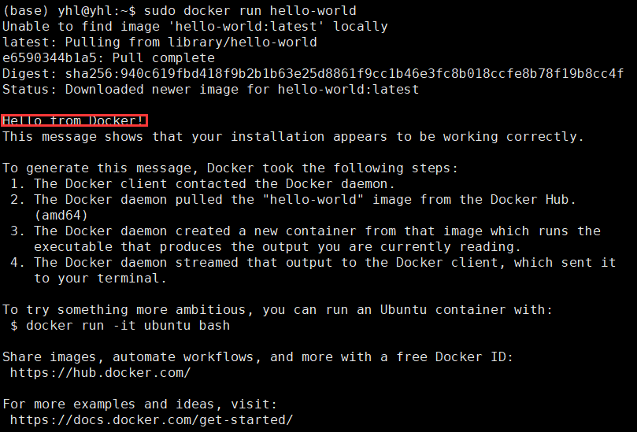Click the 'Status: Downloaded newer image' line
The width and height of the screenshot is (637, 432).
(x=210, y=90)
